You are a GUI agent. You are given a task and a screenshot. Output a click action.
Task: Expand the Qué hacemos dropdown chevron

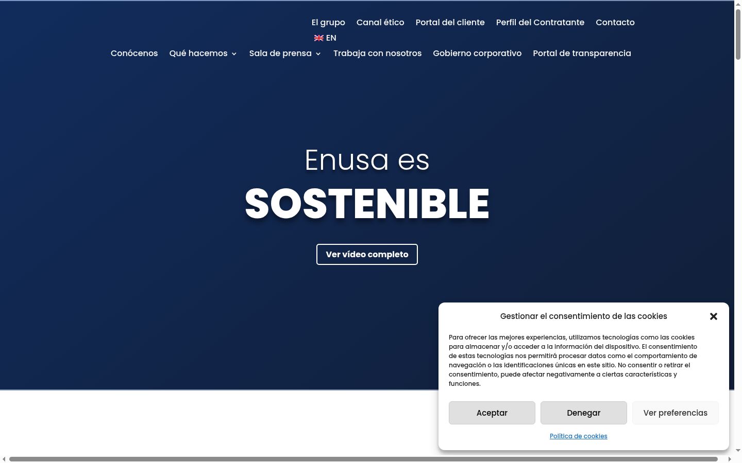[234, 54]
